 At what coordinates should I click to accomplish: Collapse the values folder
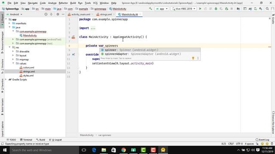(13, 63)
